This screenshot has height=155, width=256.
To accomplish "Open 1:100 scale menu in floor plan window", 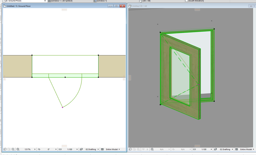I will point(77,149).
